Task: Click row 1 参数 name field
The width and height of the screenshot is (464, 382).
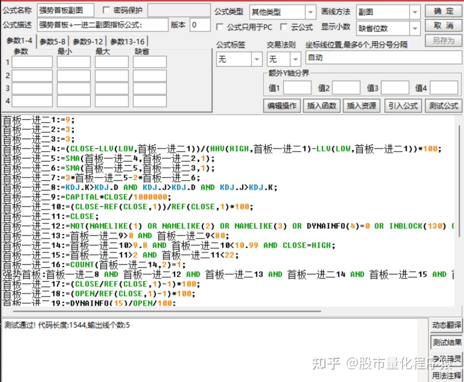Action: [x=32, y=62]
